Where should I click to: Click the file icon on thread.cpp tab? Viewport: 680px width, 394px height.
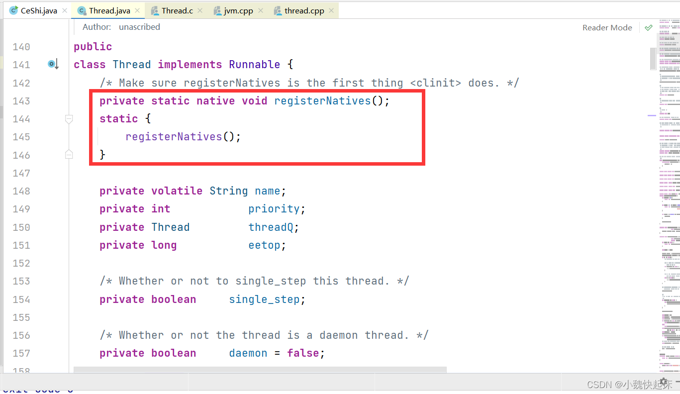pos(278,10)
